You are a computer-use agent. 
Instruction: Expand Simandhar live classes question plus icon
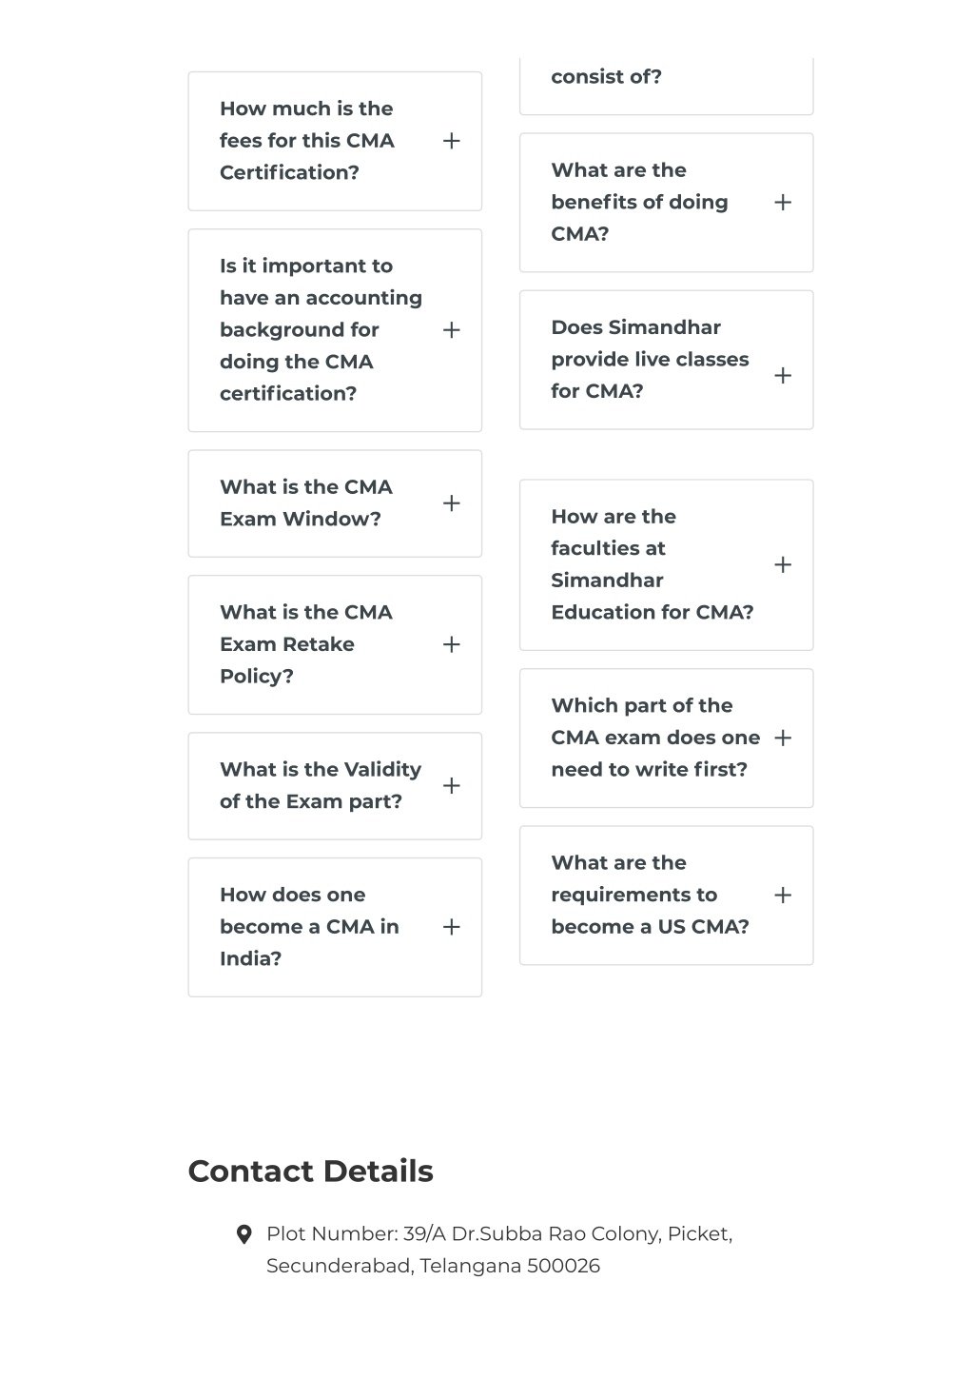783,375
